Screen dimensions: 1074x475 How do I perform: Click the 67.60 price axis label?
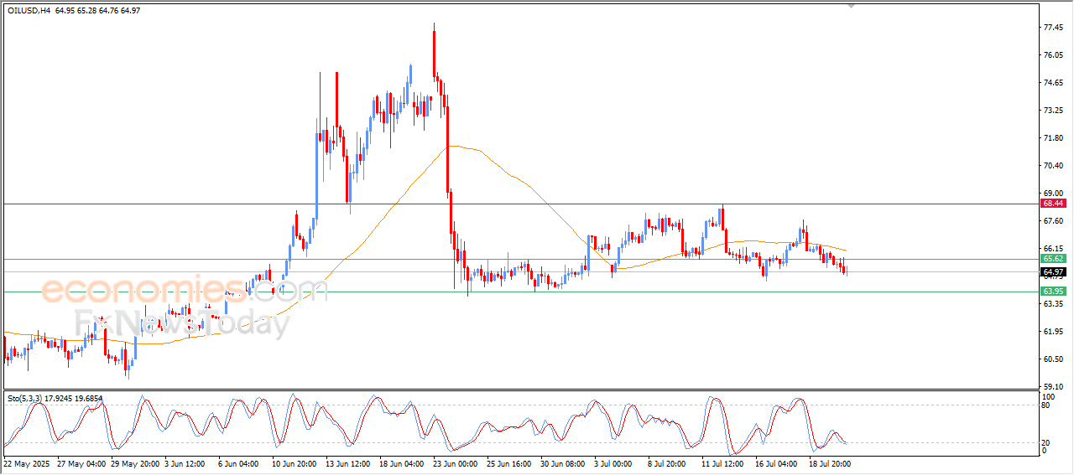pos(1053,221)
